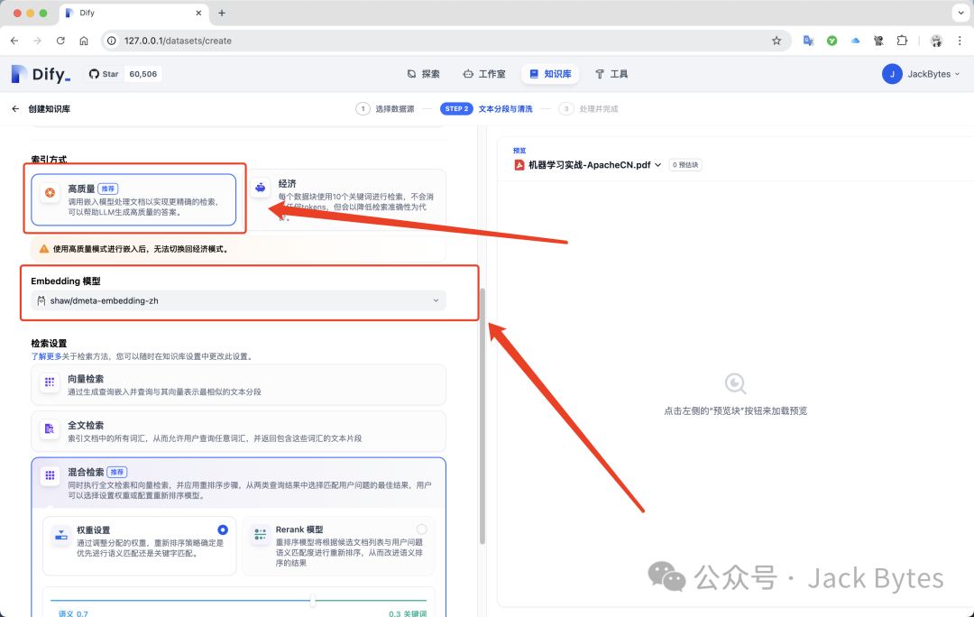Viewport: 974px width, 617px height.
Task: Open the blue cloud extension icon
Action: point(855,41)
